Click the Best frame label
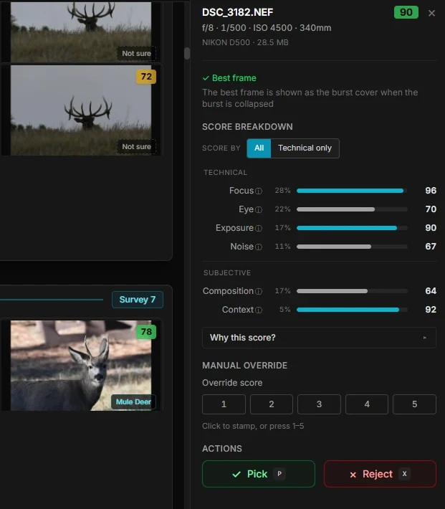The height and width of the screenshot is (509, 445). [229, 78]
